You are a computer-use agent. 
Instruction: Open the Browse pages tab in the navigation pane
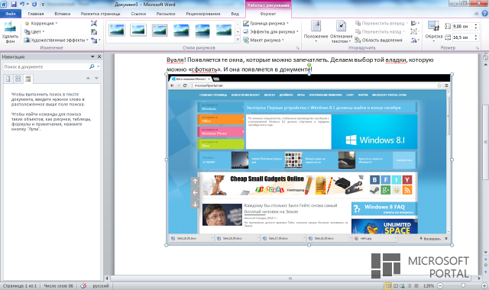click(x=18, y=79)
